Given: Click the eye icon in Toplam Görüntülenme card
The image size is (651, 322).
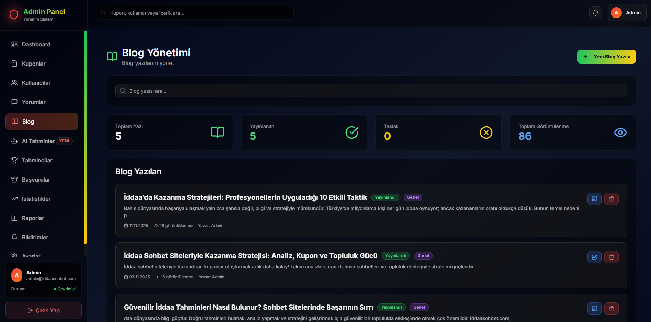Looking at the screenshot, I should tap(620, 133).
